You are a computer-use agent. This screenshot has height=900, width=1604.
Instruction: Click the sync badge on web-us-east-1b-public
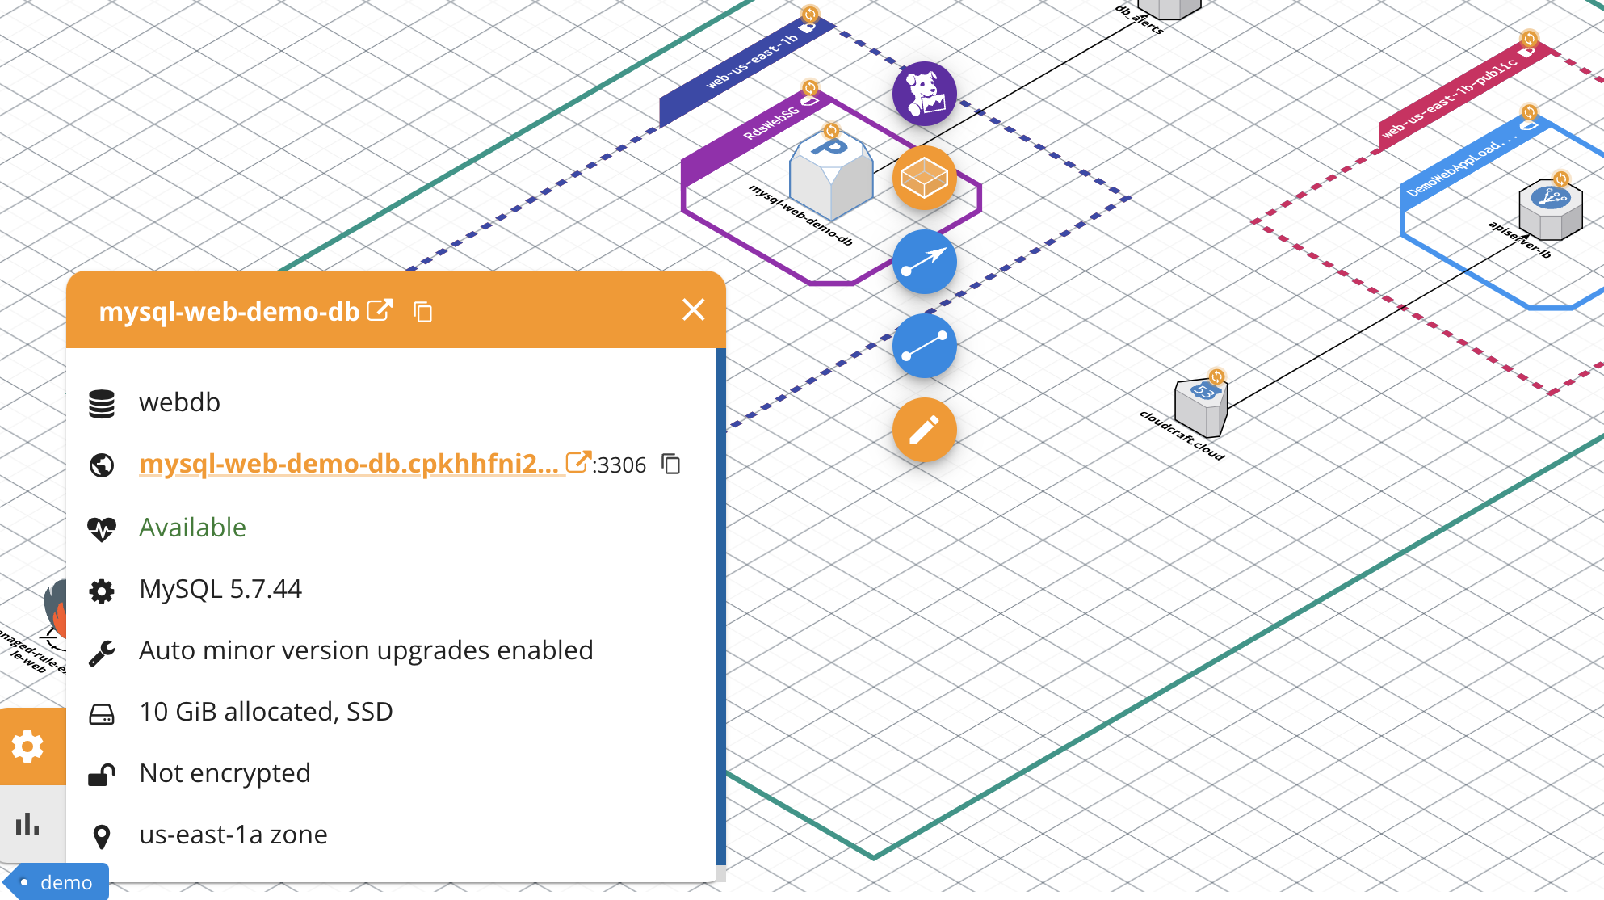[x=1529, y=38]
